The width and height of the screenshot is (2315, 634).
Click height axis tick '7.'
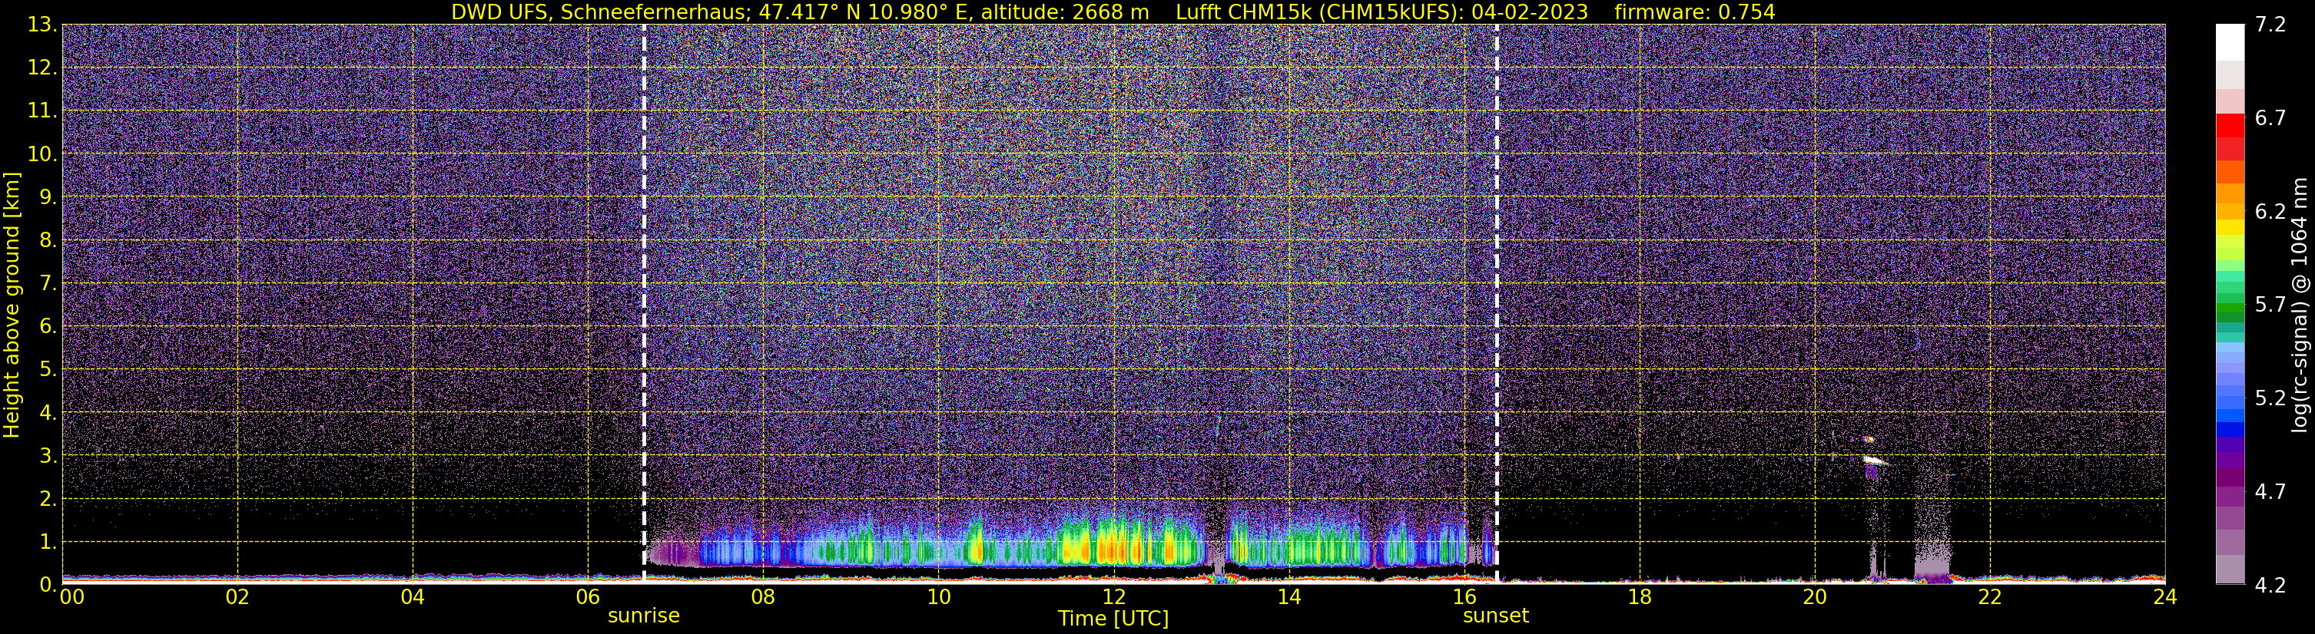click(48, 284)
